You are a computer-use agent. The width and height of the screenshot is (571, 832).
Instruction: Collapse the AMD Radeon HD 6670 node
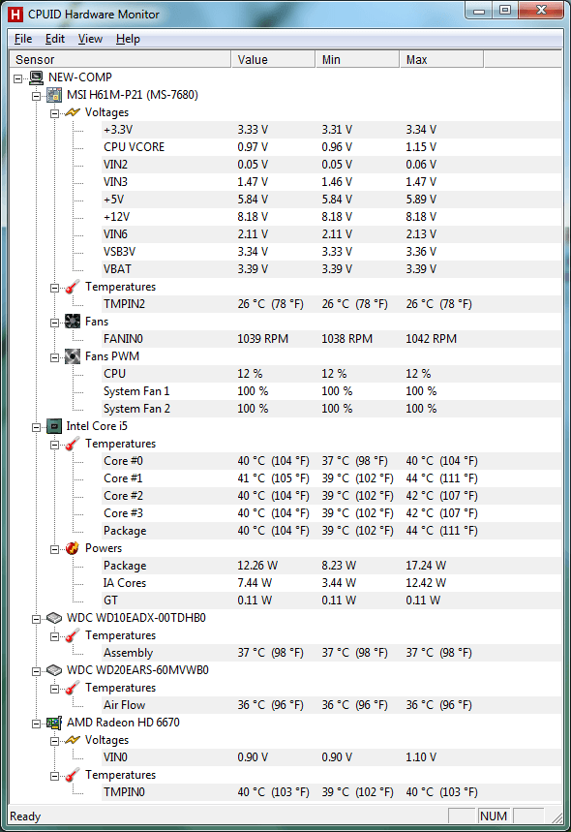click(x=36, y=724)
